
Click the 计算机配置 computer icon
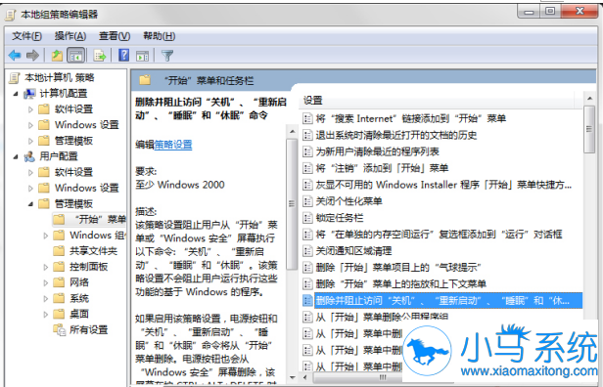(29, 93)
